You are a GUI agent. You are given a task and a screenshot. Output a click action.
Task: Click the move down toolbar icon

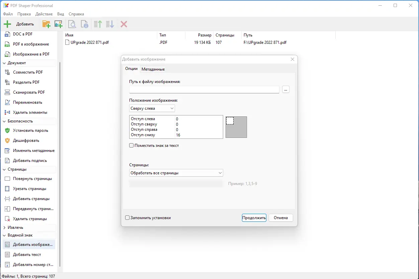[x=110, y=24]
